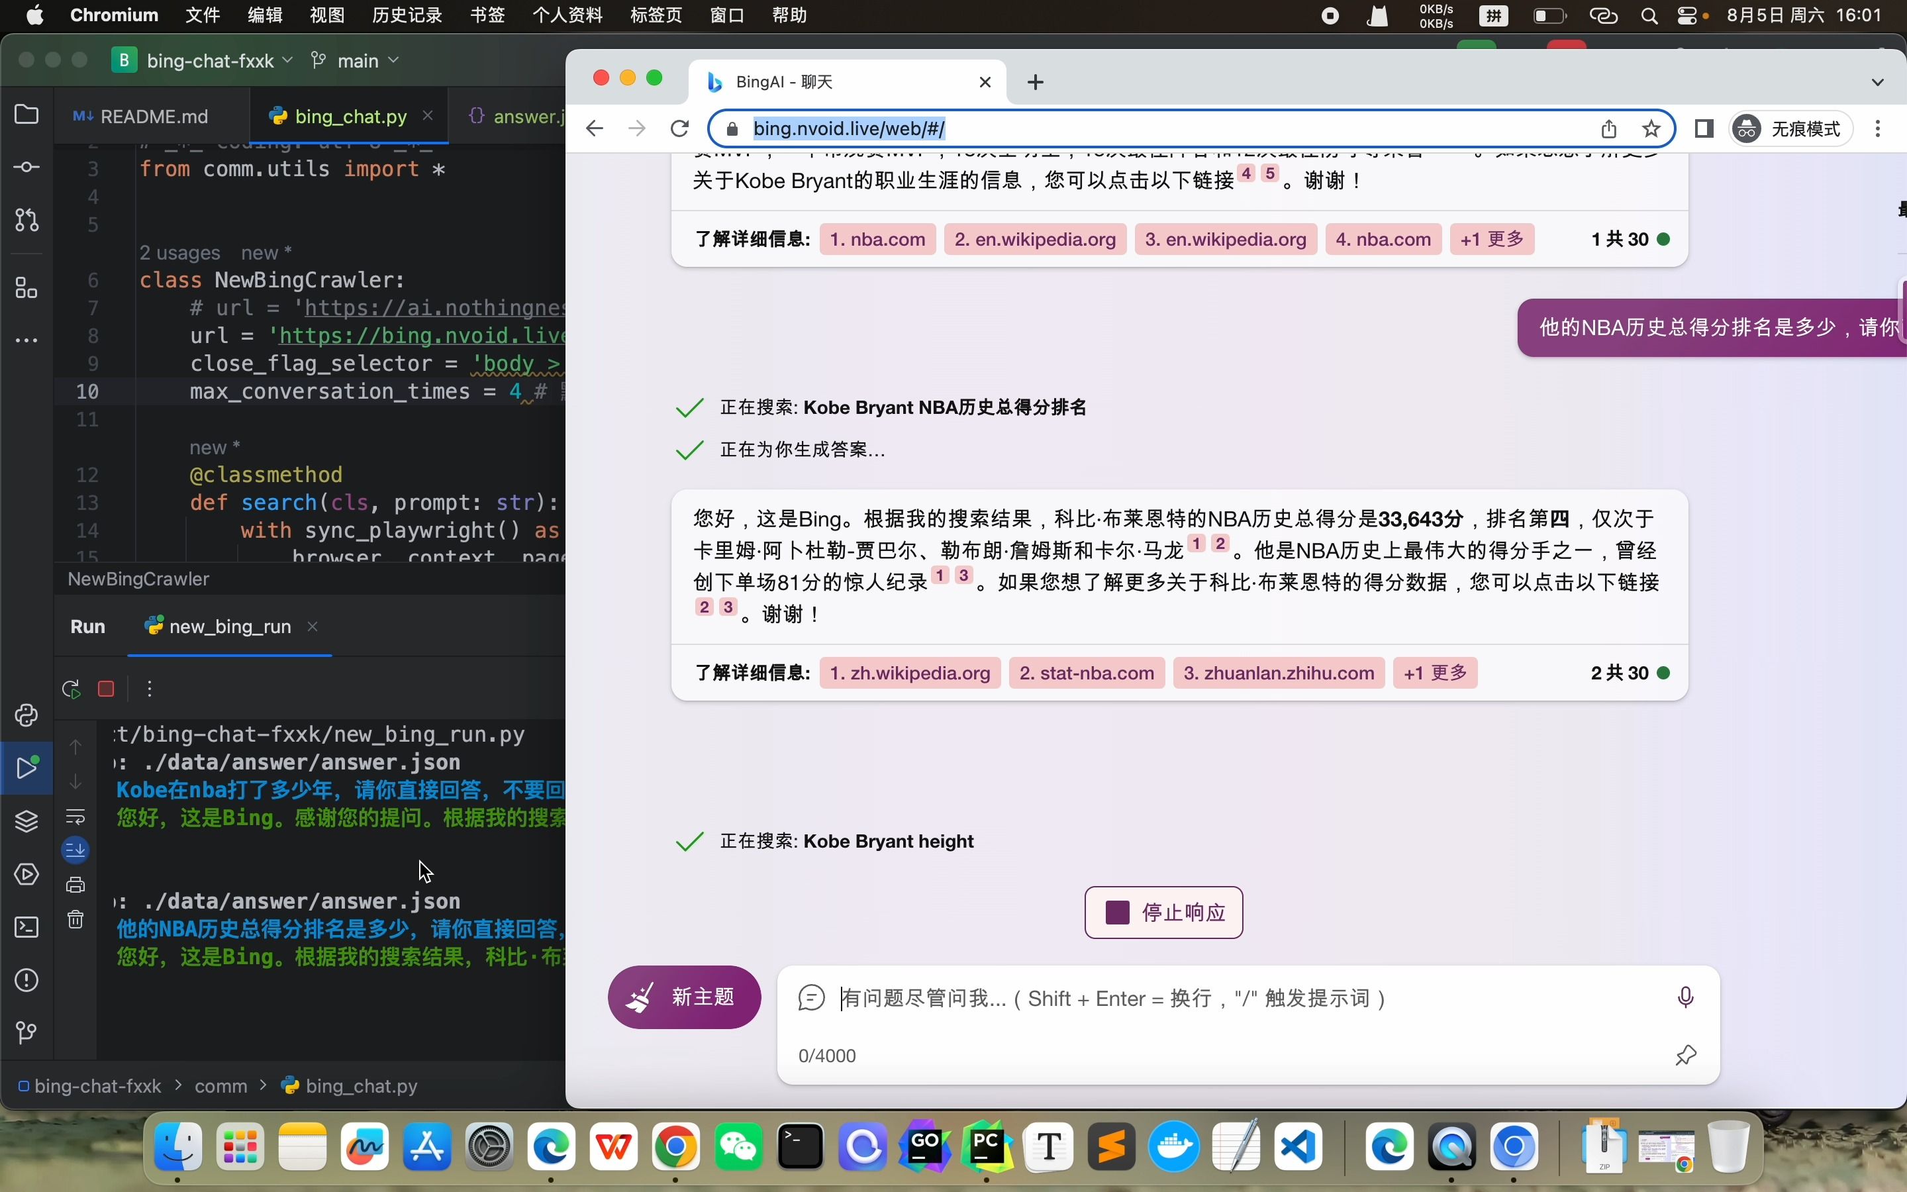
Task: Expand +1 更多 in the second answer
Action: [x=1436, y=673]
